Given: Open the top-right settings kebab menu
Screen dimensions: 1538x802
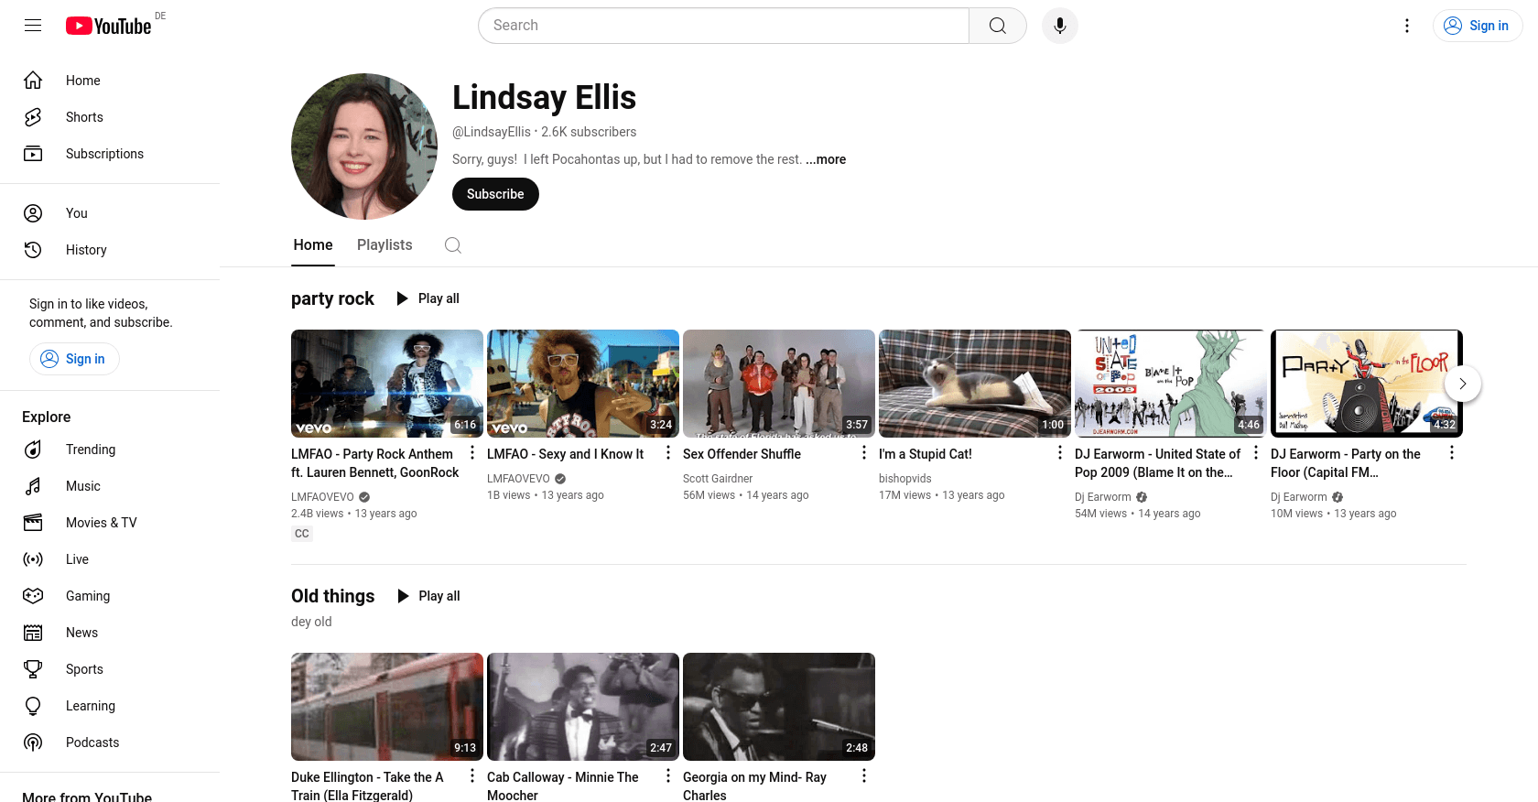Looking at the screenshot, I should tap(1406, 26).
